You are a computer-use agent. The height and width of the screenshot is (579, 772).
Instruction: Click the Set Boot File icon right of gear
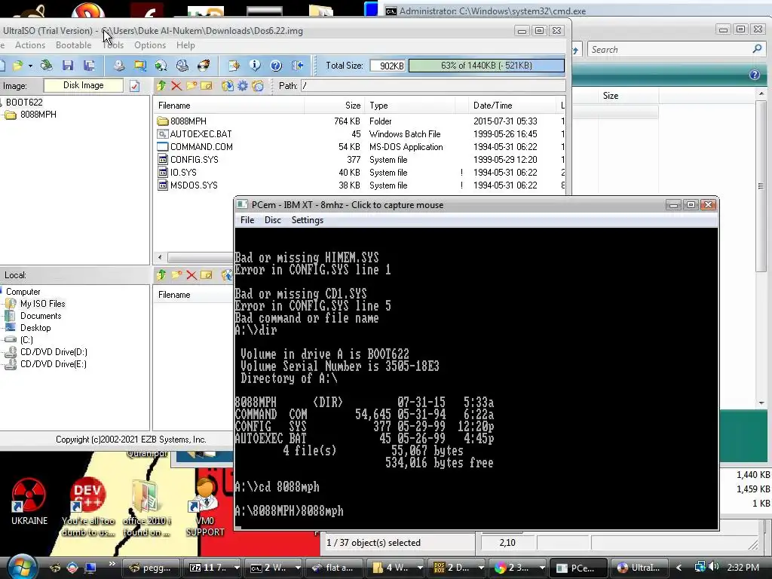click(x=258, y=86)
